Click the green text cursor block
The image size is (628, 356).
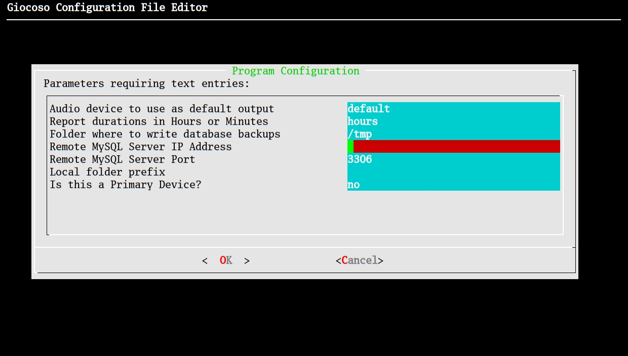350,147
